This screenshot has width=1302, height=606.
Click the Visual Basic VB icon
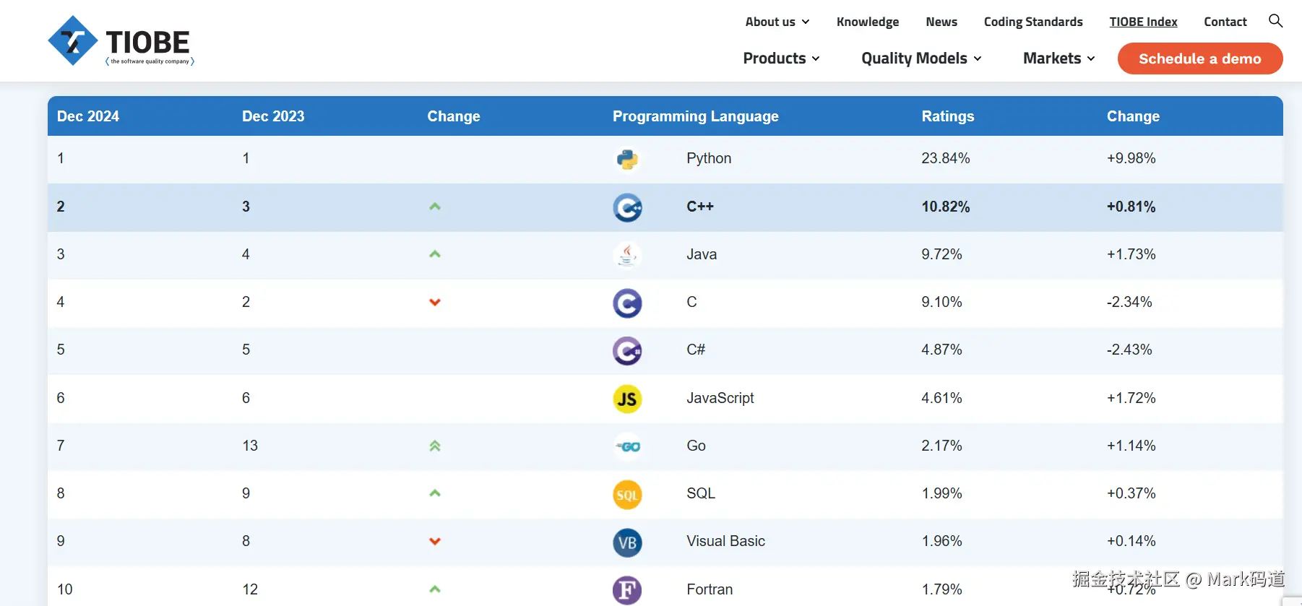point(627,542)
